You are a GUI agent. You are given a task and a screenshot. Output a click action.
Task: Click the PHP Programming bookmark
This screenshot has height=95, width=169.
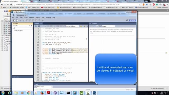[x=142, y=7]
